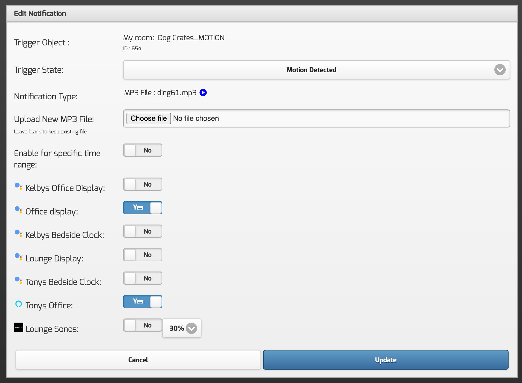The width and height of the screenshot is (522, 383).
Task: Click Google Assistant icon beside Lounge Display
Action: pyautogui.click(x=18, y=257)
